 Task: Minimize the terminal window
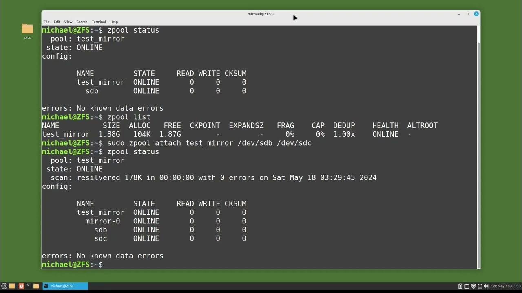(459, 14)
